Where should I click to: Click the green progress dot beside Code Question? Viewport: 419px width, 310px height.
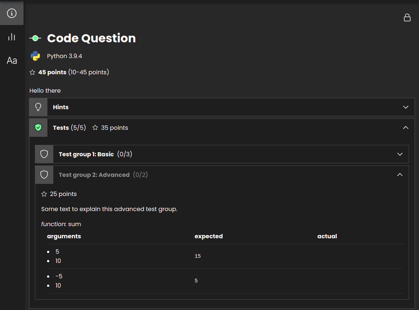[x=35, y=38]
